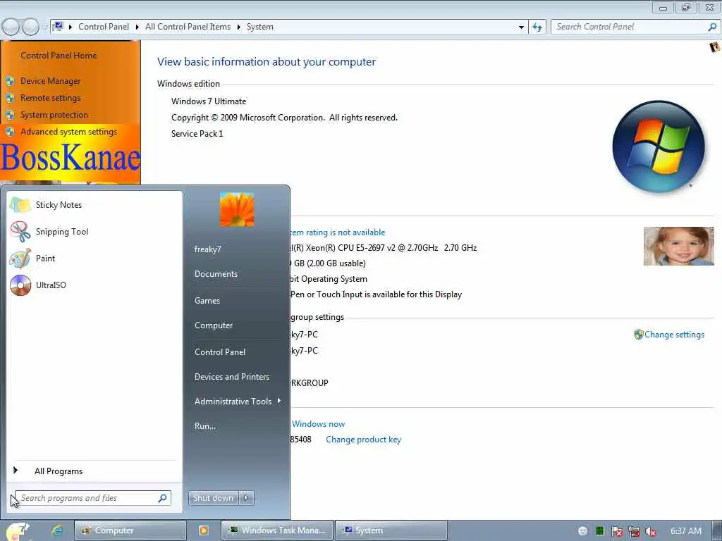Open address bar history dropdown

(521, 27)
